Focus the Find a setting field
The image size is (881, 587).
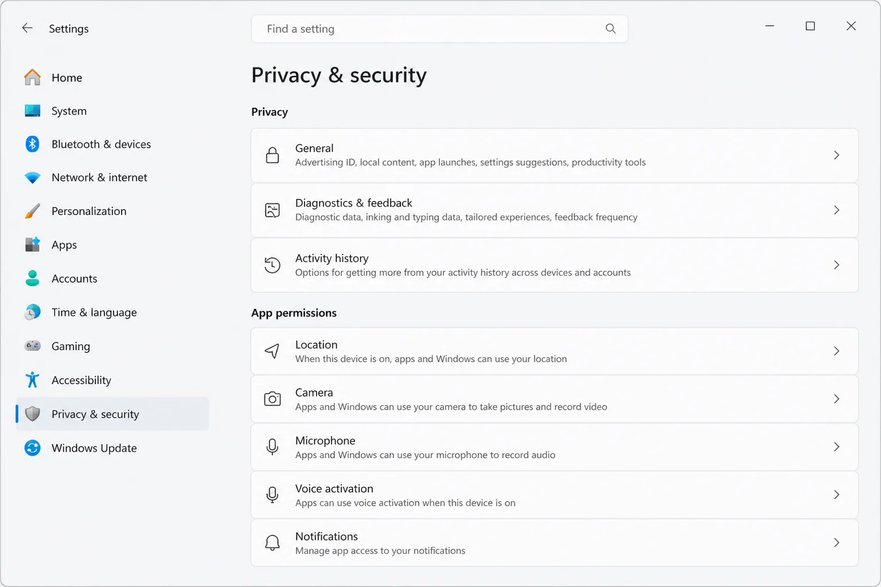(440, 29)
